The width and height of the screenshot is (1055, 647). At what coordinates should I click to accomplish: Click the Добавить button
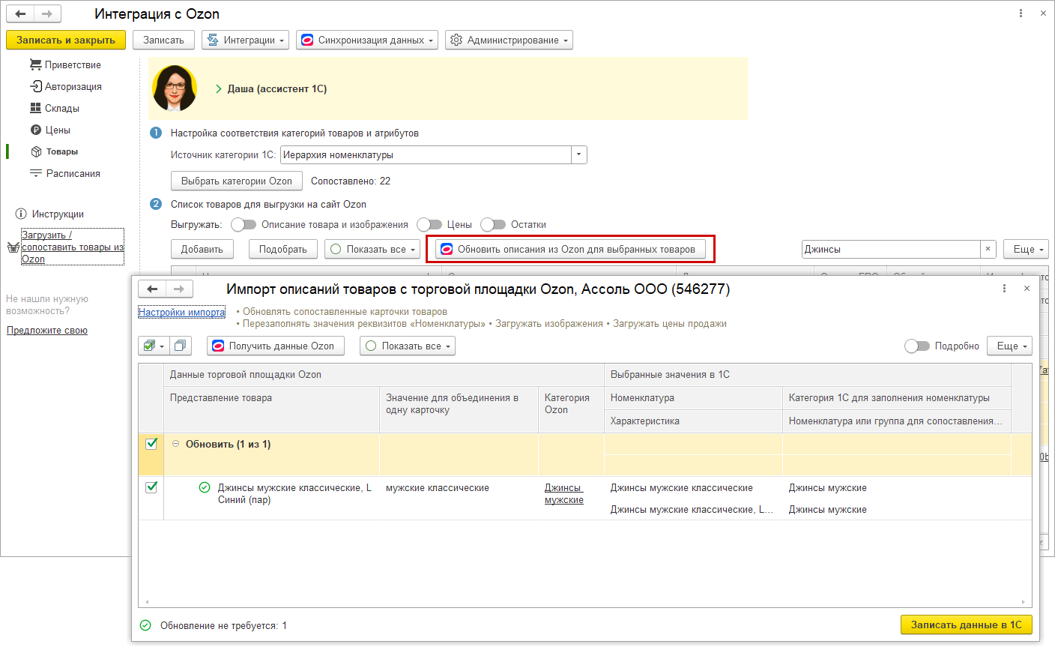point(202,249)
